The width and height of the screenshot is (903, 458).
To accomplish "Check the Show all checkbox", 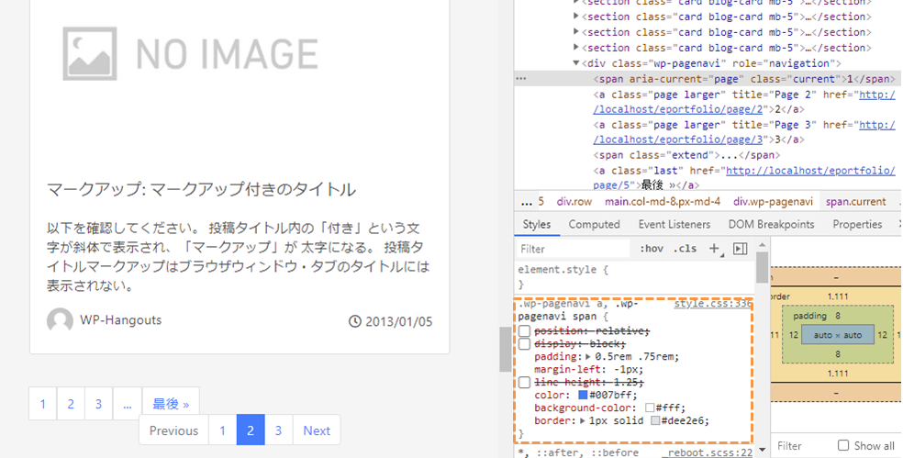I will pos(843,446).
